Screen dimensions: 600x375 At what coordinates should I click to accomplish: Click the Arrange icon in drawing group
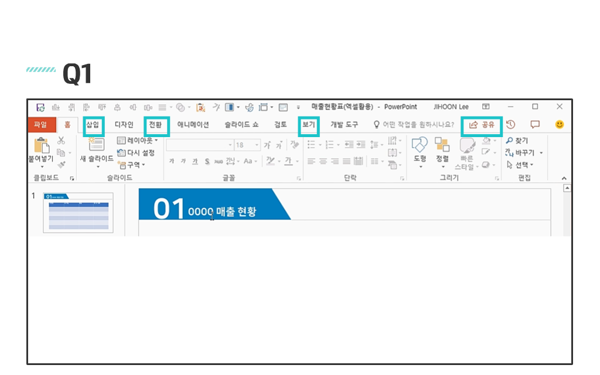442,145
